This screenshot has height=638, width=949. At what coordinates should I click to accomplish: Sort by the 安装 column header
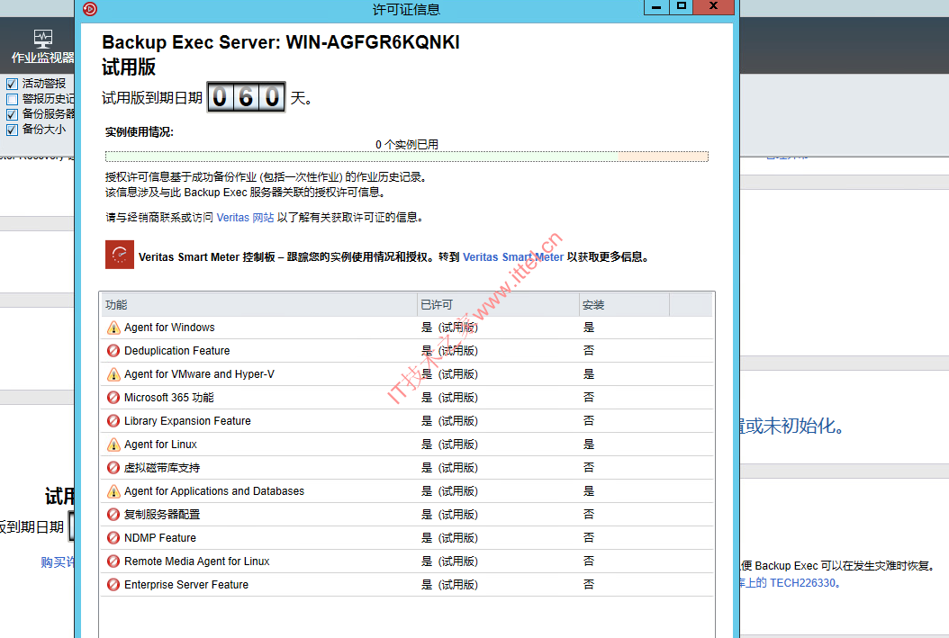[x=625, y=305]
